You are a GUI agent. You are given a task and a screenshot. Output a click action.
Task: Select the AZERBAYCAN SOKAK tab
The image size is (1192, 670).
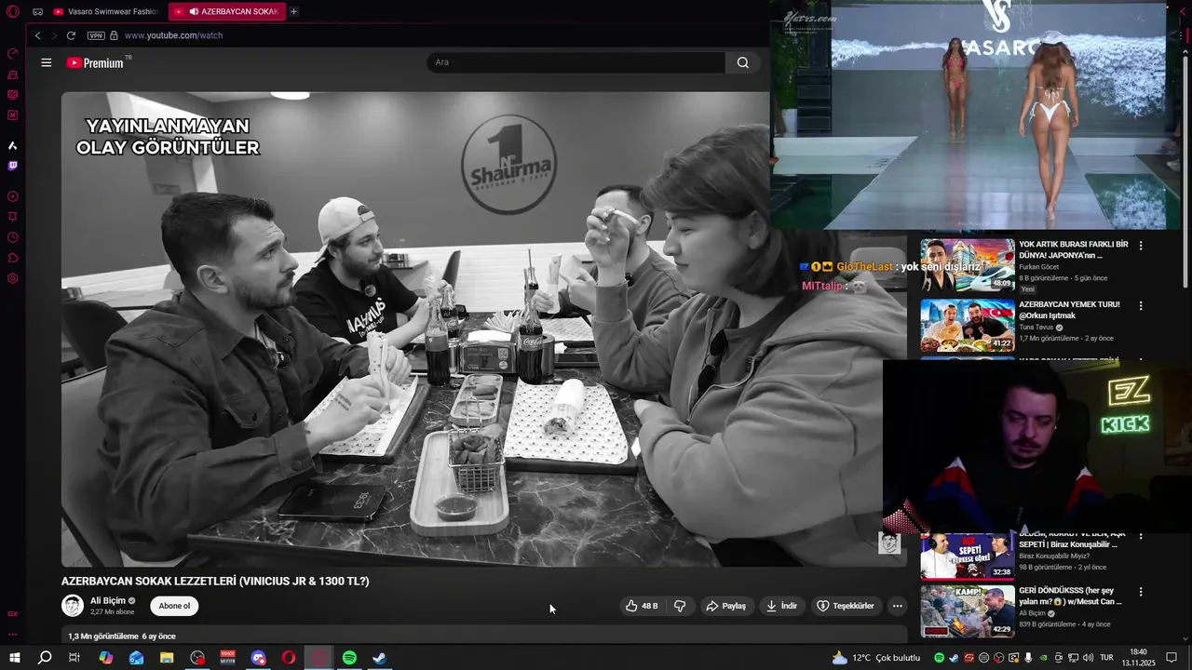coord(227,12)
